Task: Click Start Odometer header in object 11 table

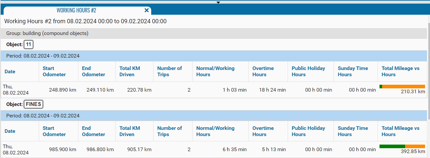Action: [54, 71]
